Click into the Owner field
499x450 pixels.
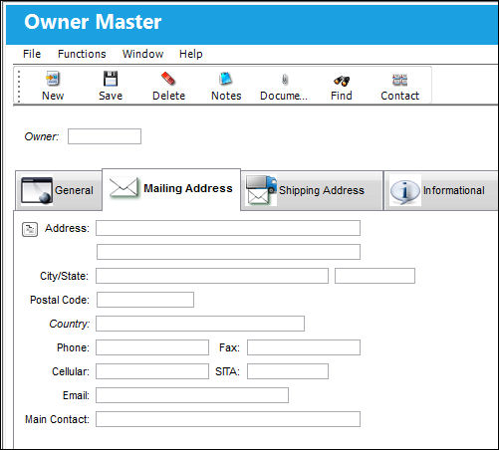[105, 136]
